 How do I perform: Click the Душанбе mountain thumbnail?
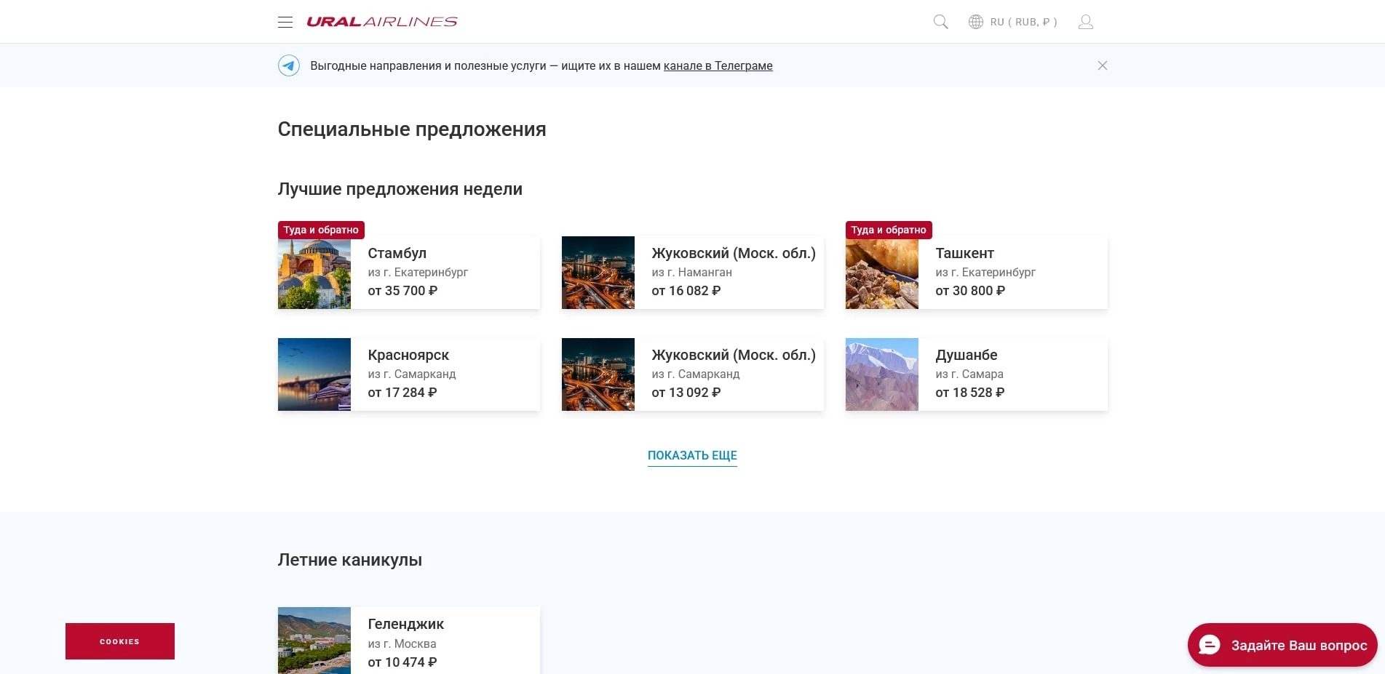(x=881, y=374)
